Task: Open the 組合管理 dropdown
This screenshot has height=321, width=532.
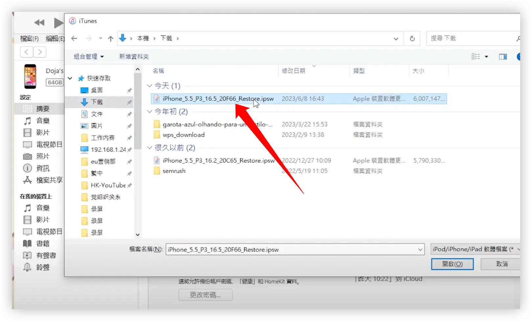Action: click(87, 56)
